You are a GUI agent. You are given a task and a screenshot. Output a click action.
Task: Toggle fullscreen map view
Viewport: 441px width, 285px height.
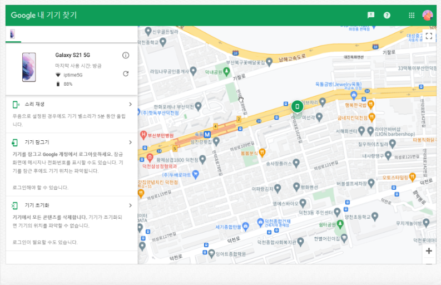429,36
